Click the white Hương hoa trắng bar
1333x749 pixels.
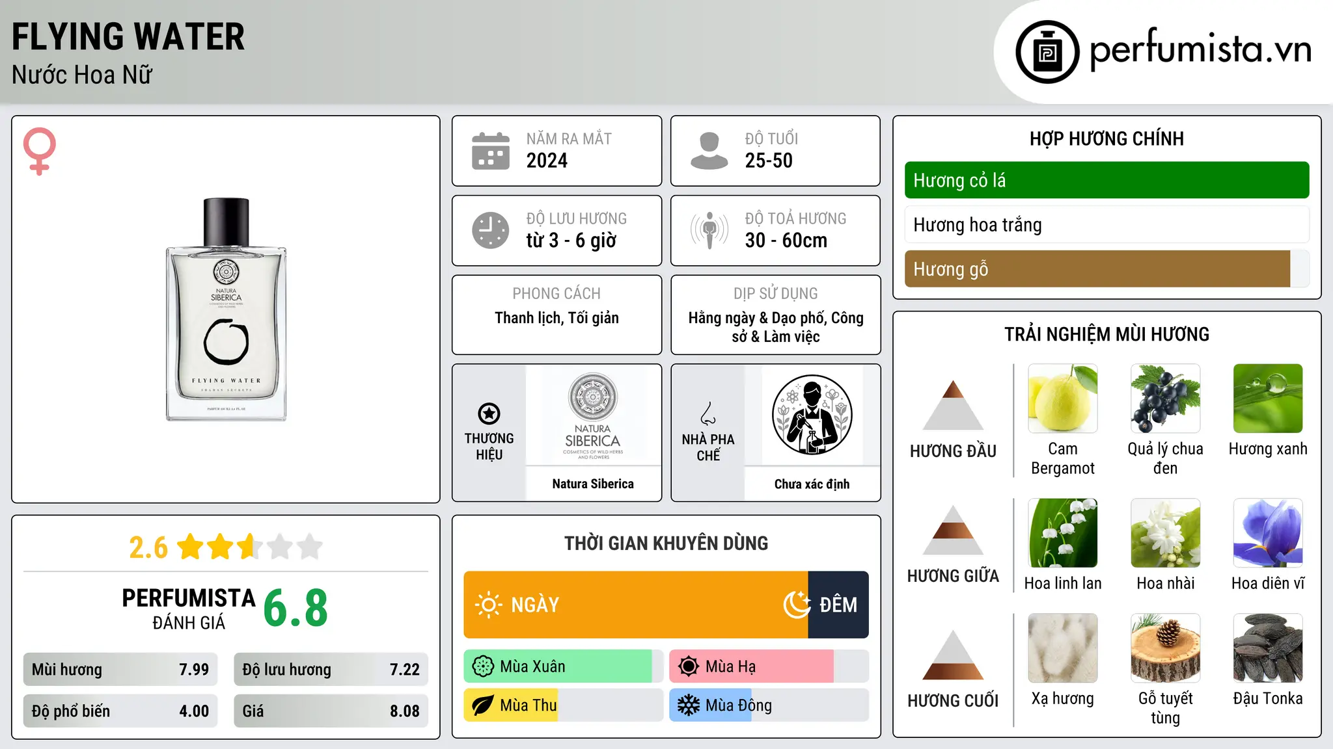(x=1106, y=224)
